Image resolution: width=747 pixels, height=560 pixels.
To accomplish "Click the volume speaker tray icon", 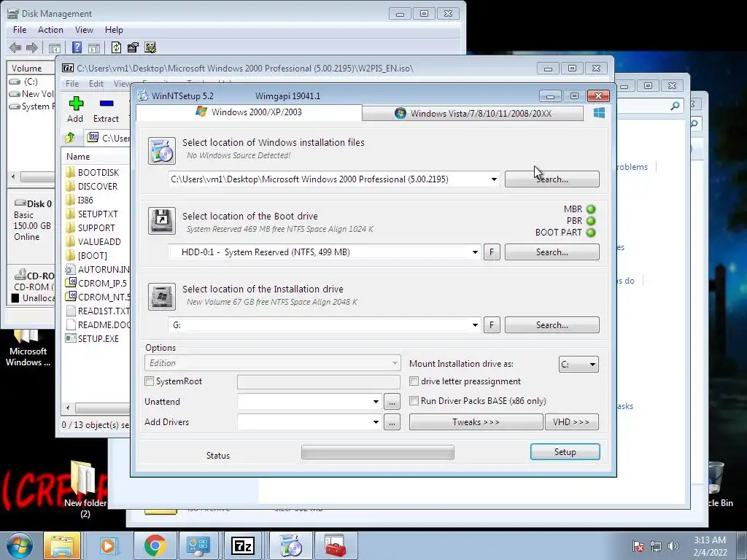I will click(x=673, y=546).
